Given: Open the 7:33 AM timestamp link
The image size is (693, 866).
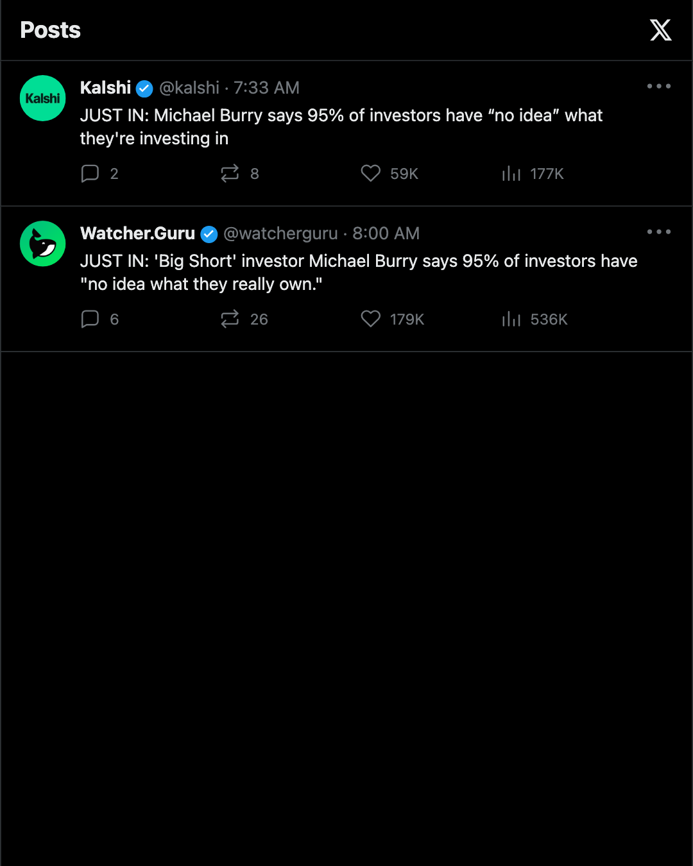Looking at the screenshot, I should click(x=266, y=88).
